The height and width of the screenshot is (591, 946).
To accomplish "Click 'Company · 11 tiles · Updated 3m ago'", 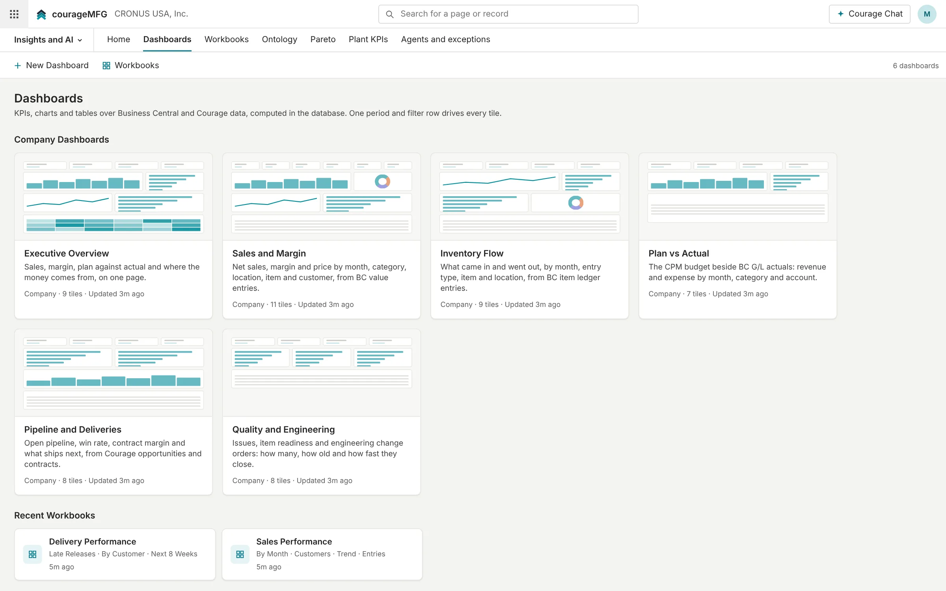I will [293, 305].
